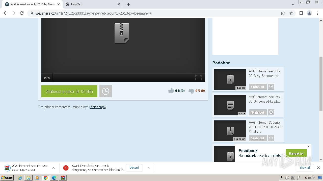The image size is (323, 181).
Task: Open Microsoft Edge from the taskbar
Action: [x=54, y=178]
